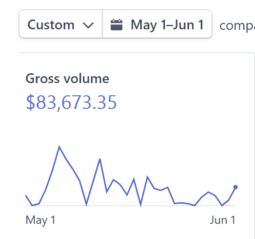Open the Gross volume report heading
The height and width of the screenshot is (239, 255).
click(67, 79)
